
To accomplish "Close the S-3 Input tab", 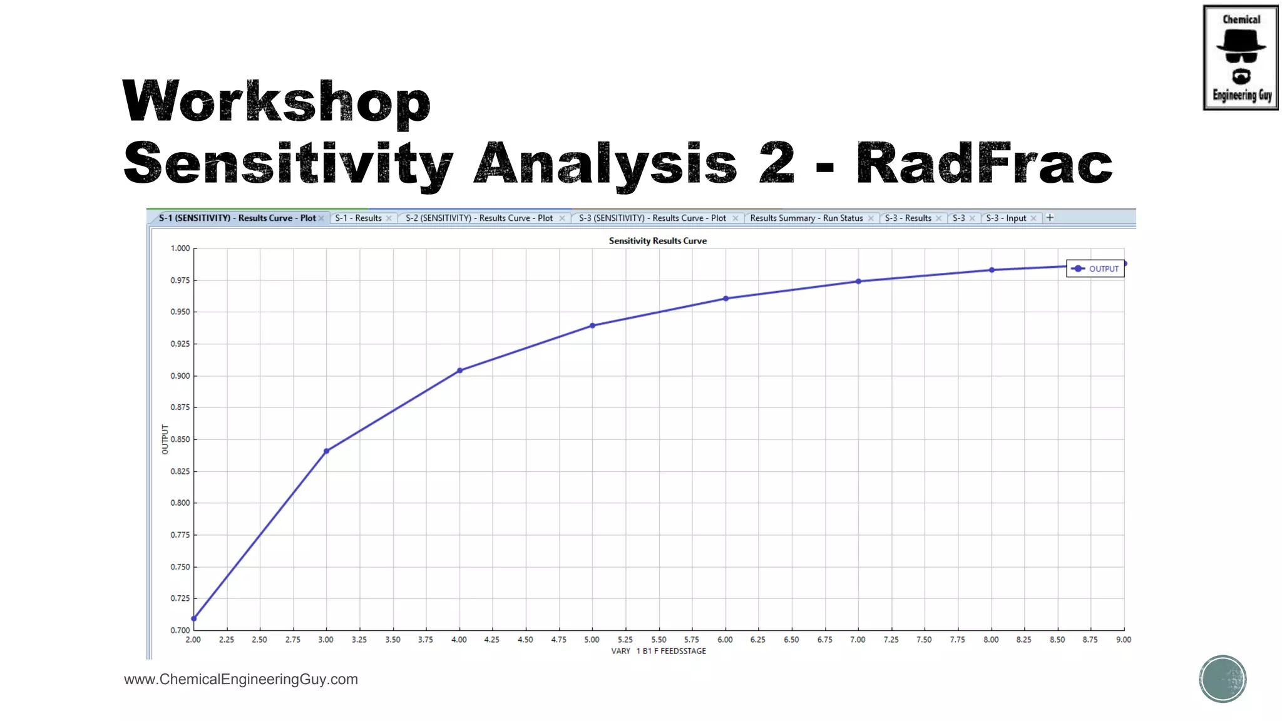I will [x=1033, y=218].
